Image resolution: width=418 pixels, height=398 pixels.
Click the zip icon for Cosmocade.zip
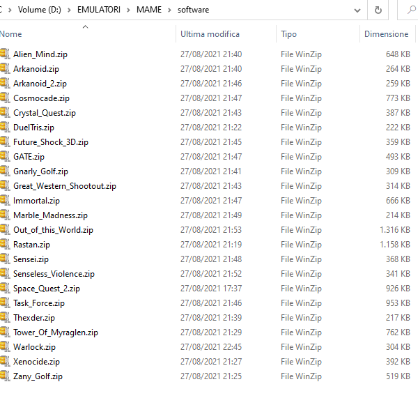5,98
